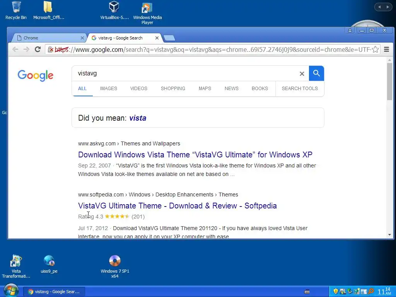Click the insecure HTTPS padlock icon
396x297 pixels.
tap(50, 49)
